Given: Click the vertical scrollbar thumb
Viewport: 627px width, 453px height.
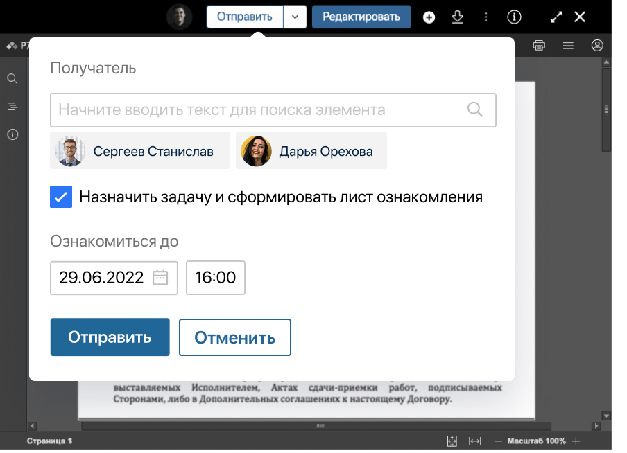Looking at the screenshot, I should click(606, 109).
